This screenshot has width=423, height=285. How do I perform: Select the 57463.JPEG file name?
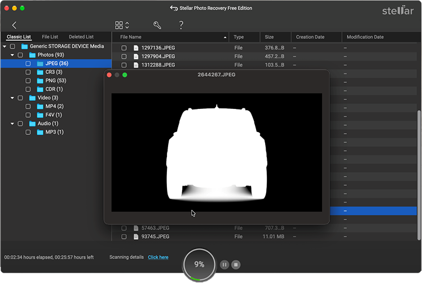click(x=156, y=228)
